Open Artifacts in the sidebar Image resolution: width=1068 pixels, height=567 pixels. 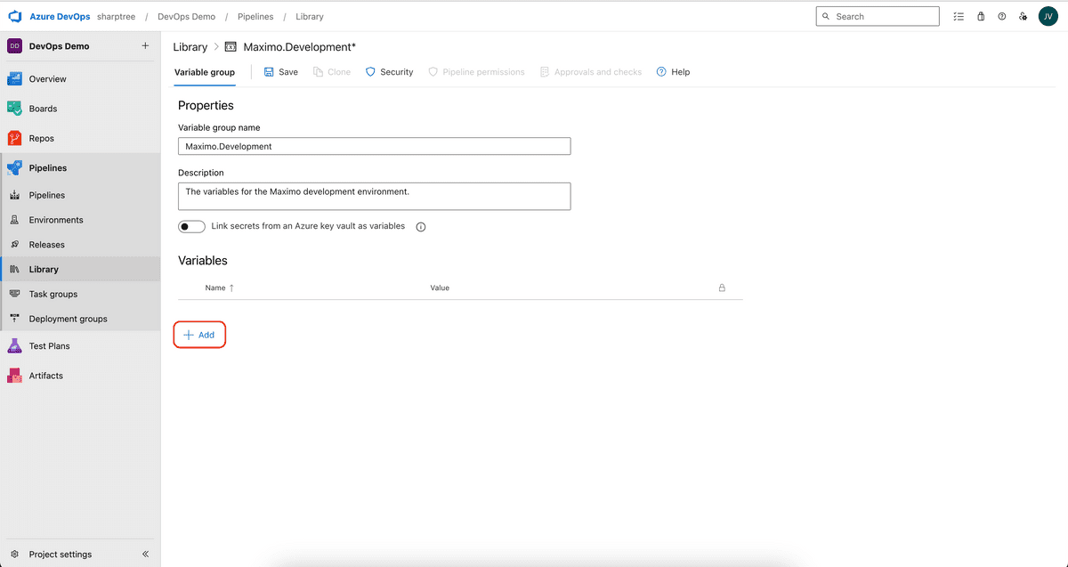[44, 375]
